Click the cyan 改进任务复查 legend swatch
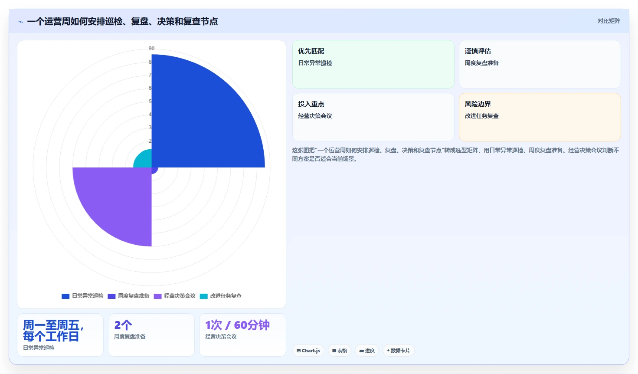The height and width of the screenshot is (374, 638). (x=203, y=296)
